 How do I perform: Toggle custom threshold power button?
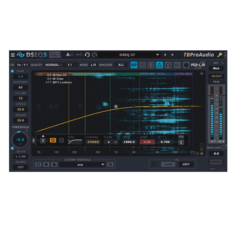pos(38,164)
